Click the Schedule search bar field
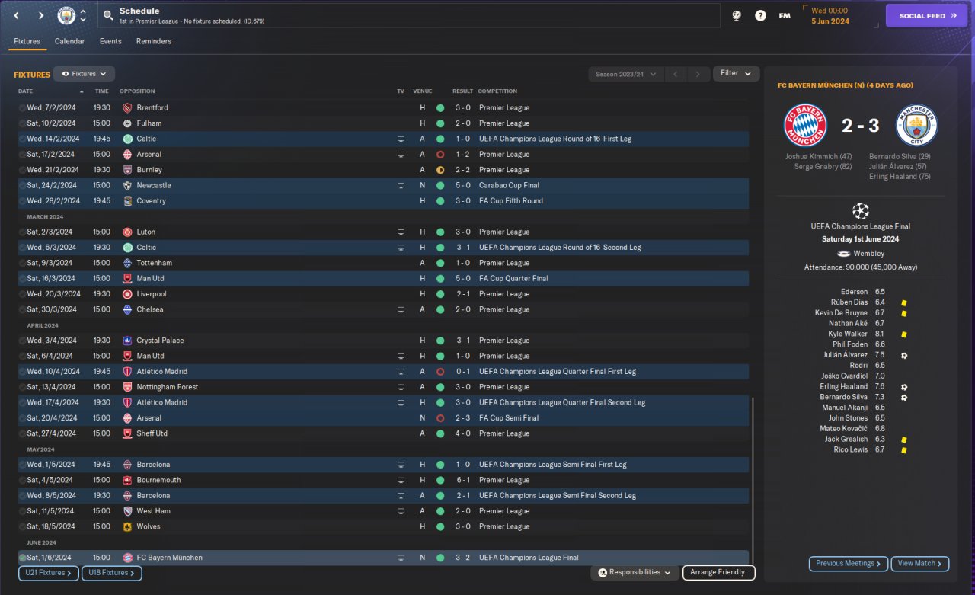The height and width of the screenshot is (595, 975). click(409, 15)
